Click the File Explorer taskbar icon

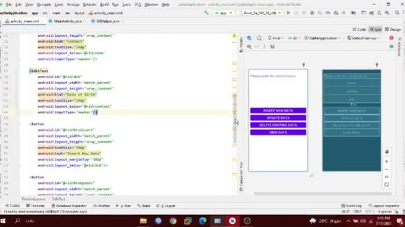tap(144, 221)
